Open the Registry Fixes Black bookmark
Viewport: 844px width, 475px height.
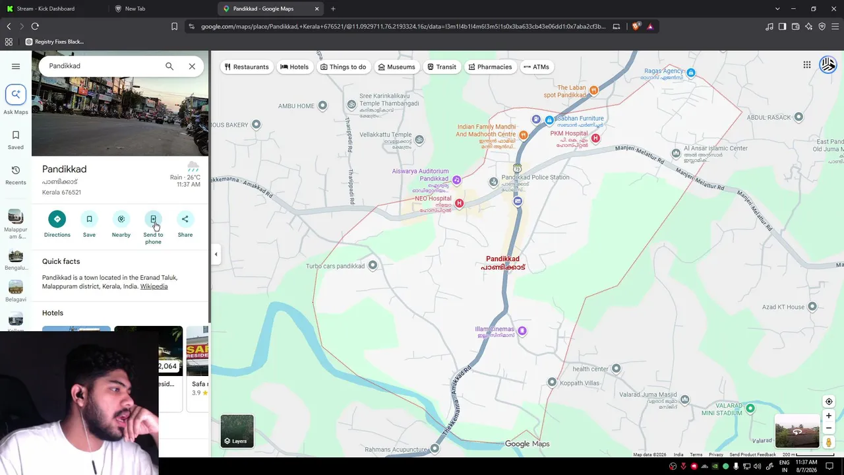pos(55,42)
